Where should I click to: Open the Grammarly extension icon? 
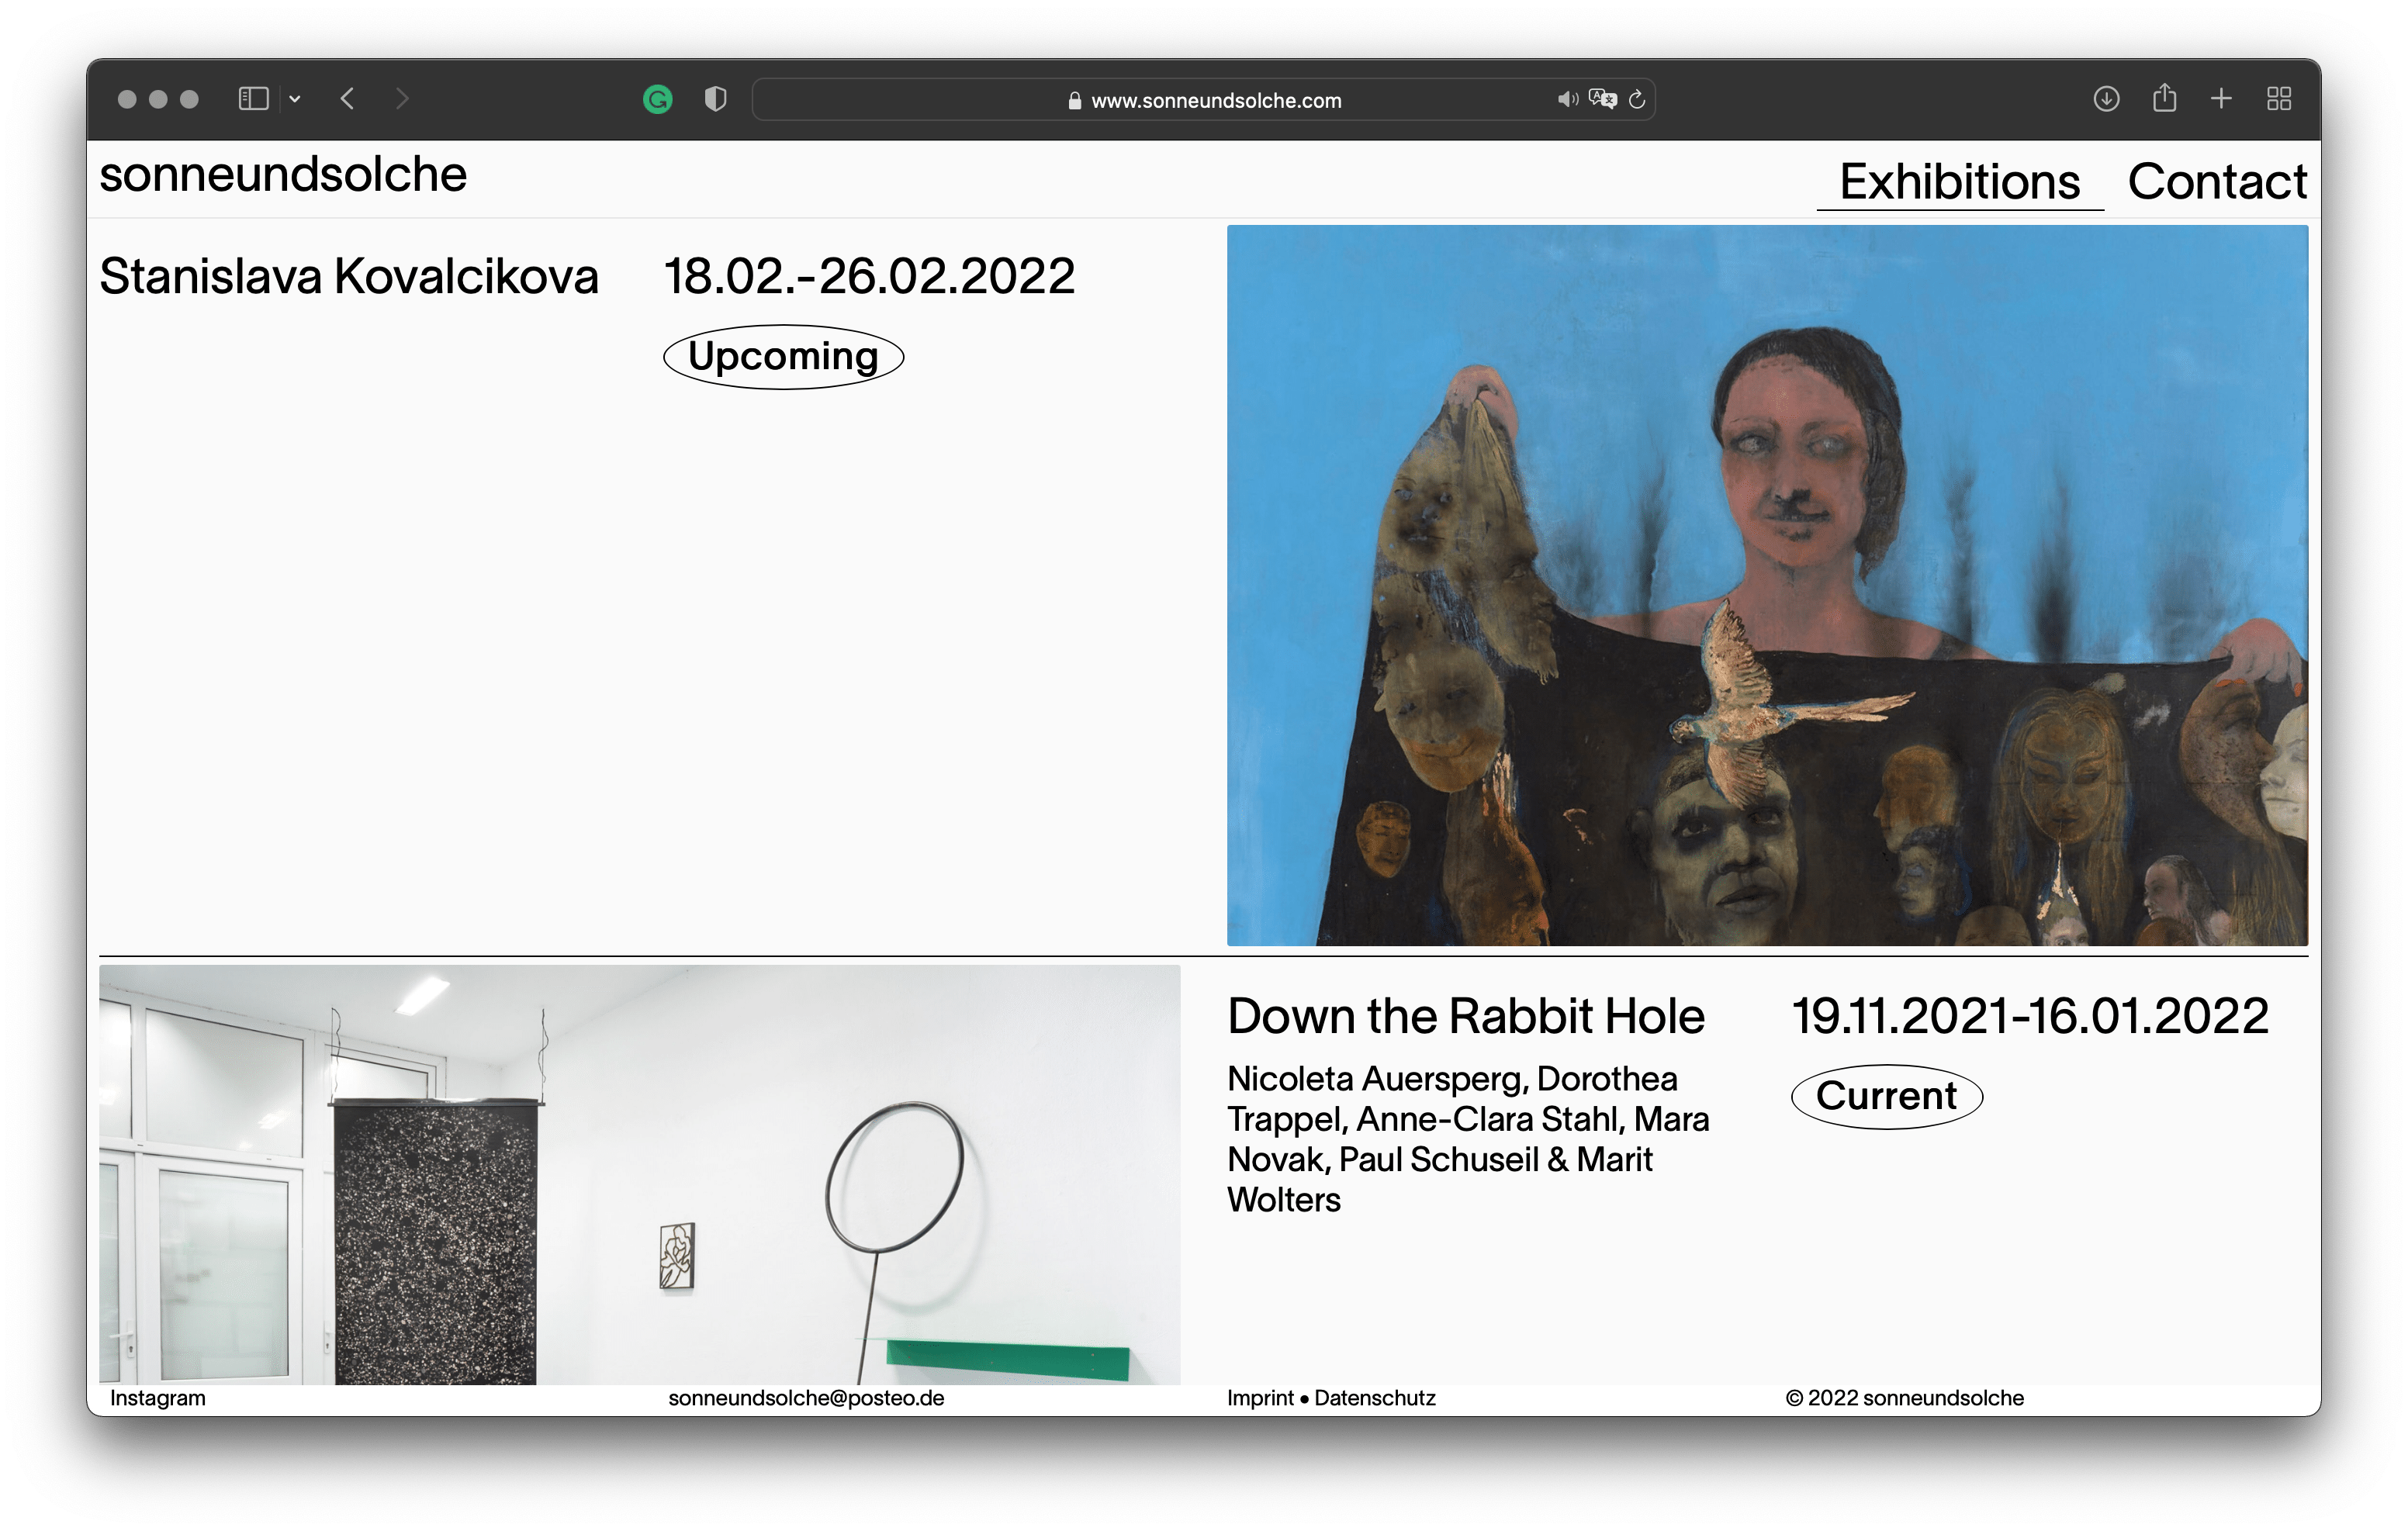click(x=657, y=99)
